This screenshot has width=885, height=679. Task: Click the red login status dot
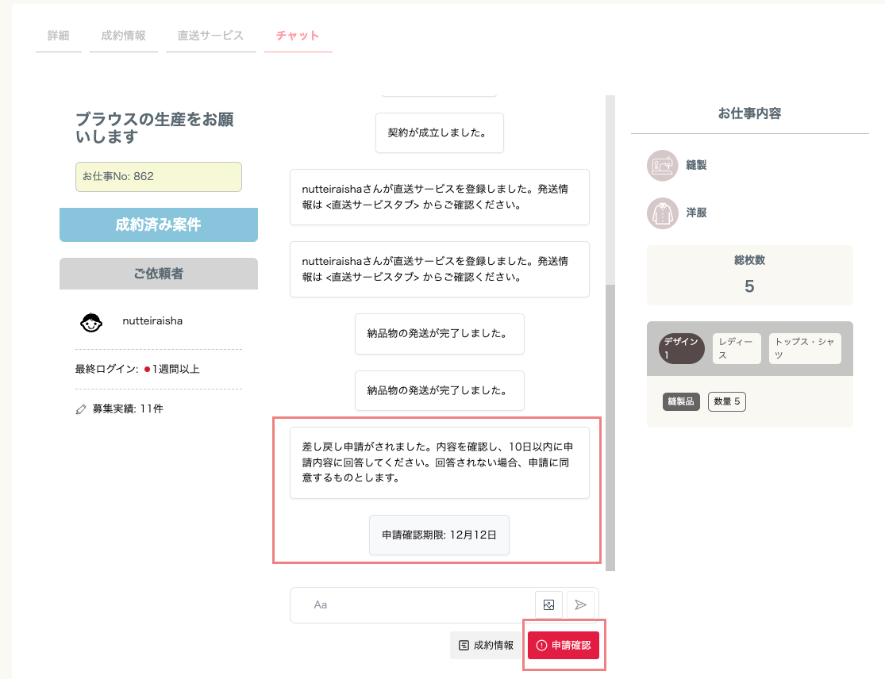(x=147, y=370)
